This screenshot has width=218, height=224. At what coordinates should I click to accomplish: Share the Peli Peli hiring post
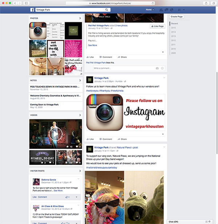(x=122, y=57)
